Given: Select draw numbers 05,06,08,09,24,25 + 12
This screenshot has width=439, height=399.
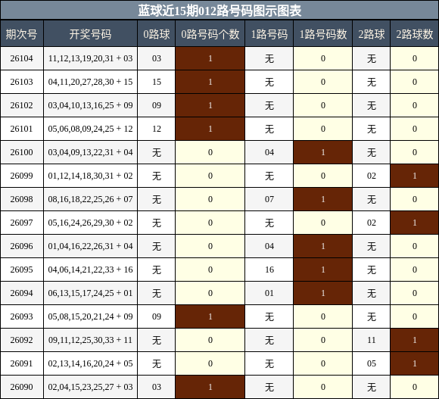Looking at the screenshot, I should tap(90, 129).
